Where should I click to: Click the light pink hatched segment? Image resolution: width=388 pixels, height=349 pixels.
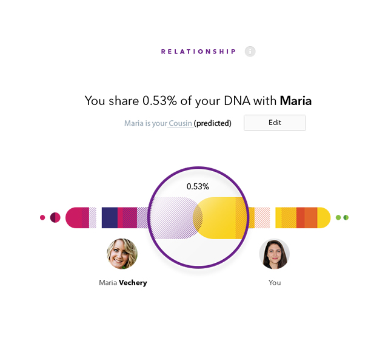coord(262,217)
